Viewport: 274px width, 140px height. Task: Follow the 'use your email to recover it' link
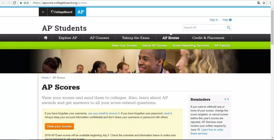point(104,113)
